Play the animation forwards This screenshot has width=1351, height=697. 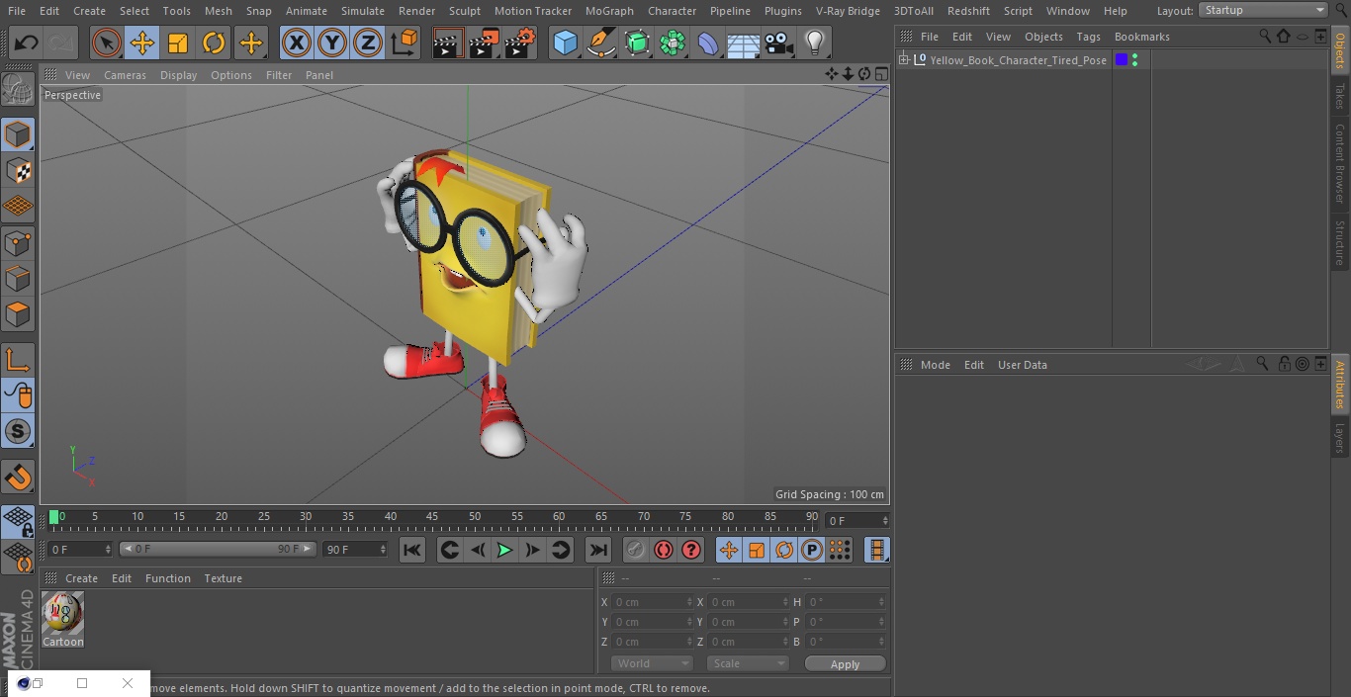(x=504, y=550)
